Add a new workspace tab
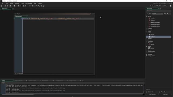 click(x=13, y=9)
